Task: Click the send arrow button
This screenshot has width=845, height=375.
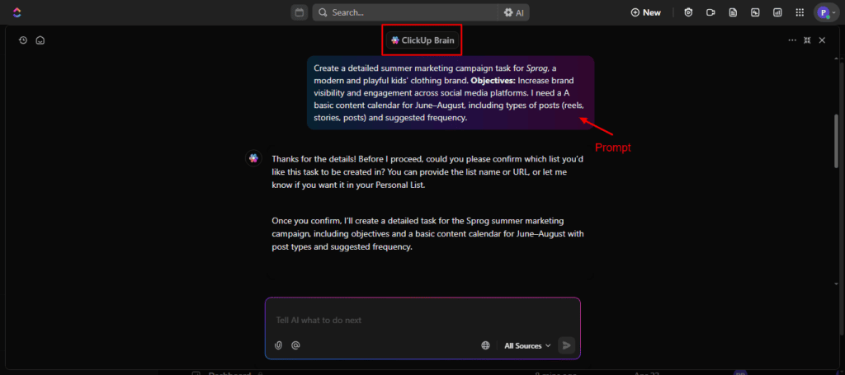Action: 566,345
